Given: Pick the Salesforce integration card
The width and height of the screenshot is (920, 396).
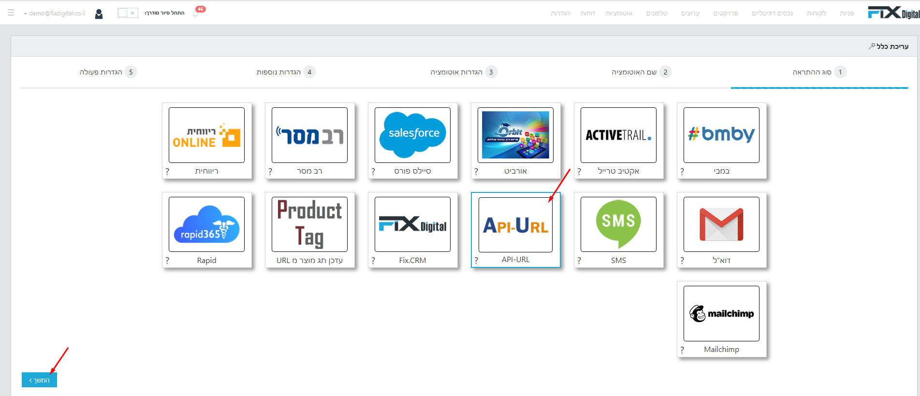Looking at the screenshot, I should 412,141.
